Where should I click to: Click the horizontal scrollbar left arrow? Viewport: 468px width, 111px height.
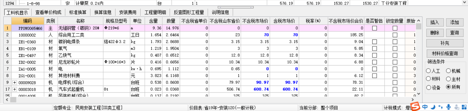click(7, 100)
